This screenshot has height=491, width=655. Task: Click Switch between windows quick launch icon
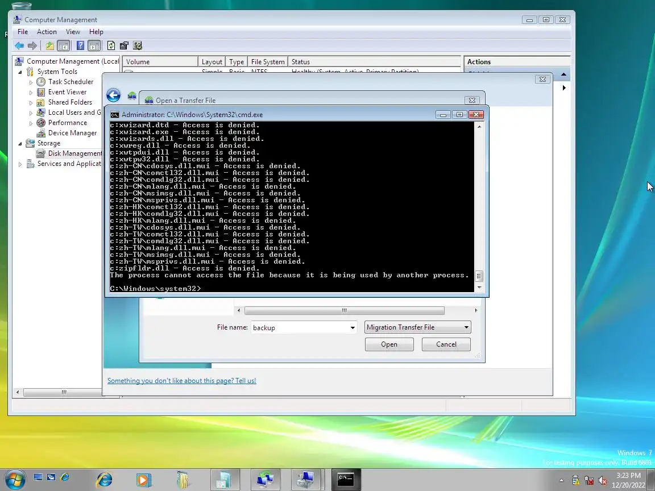click(x=51, y=477)
